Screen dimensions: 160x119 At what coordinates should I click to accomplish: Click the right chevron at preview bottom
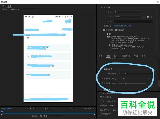(x=70, y=99)
